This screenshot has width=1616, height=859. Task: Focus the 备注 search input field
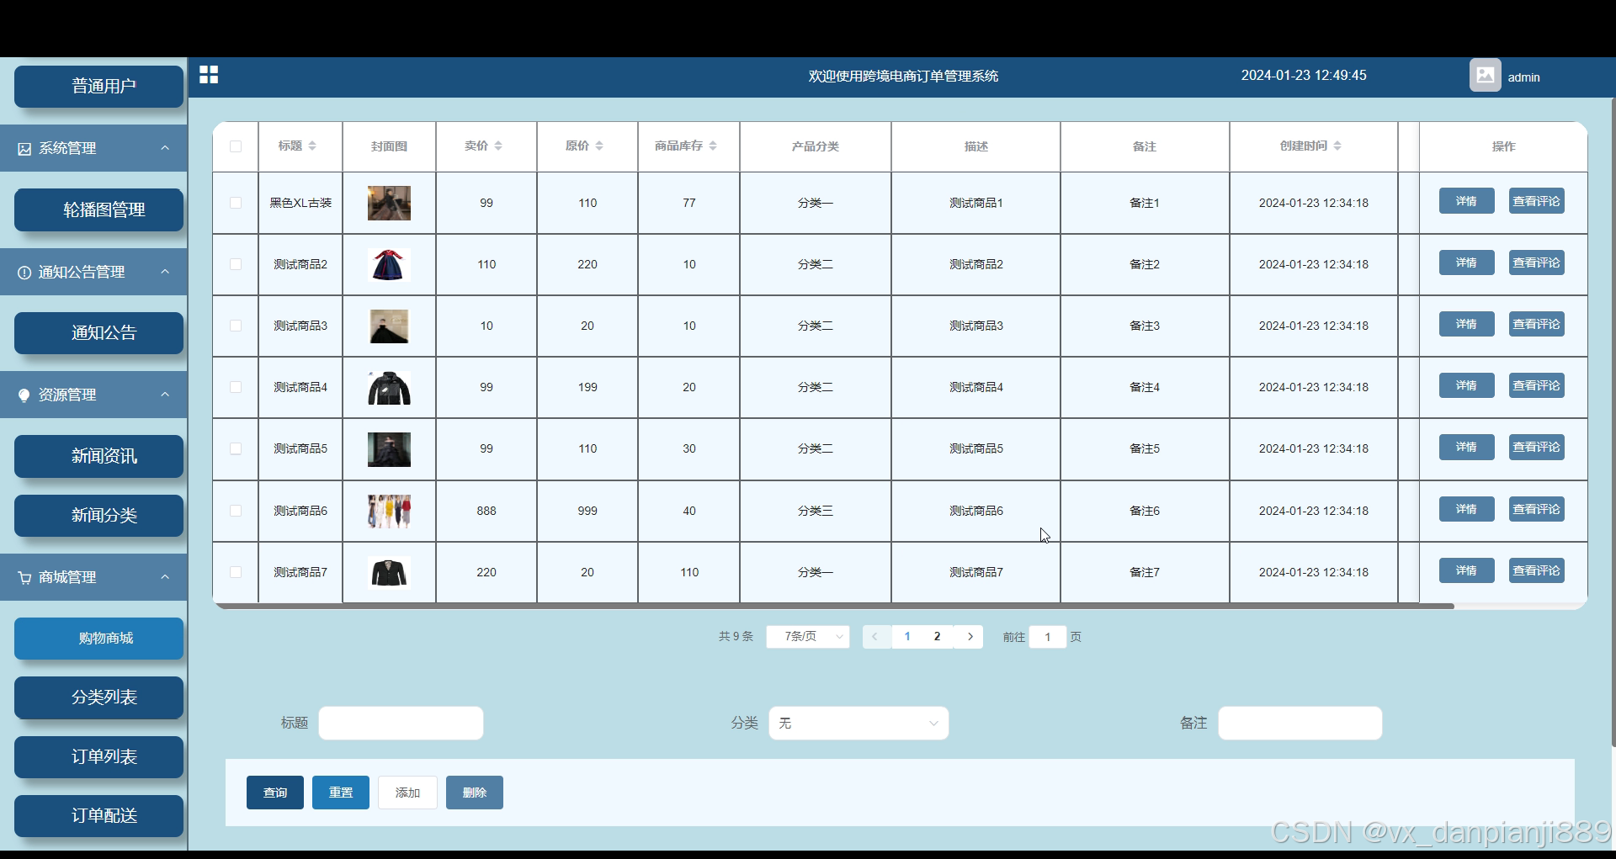(x=1300, y=724)
